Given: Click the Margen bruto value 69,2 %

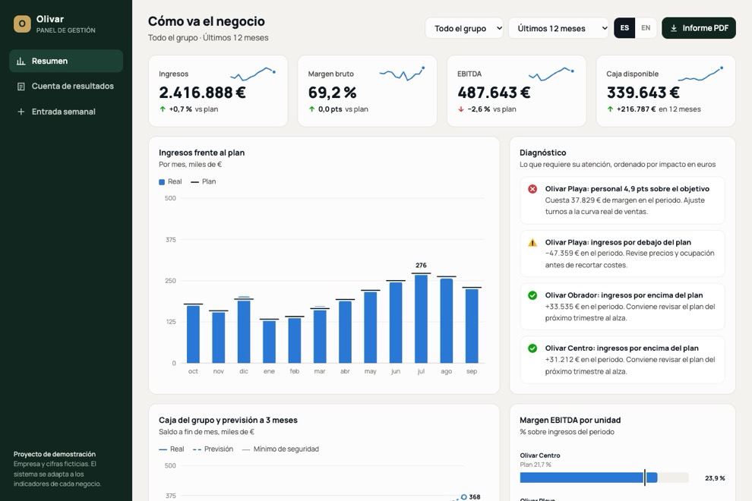Looking at the screenshot, I should pyautogui.click(x=333, y=93).
